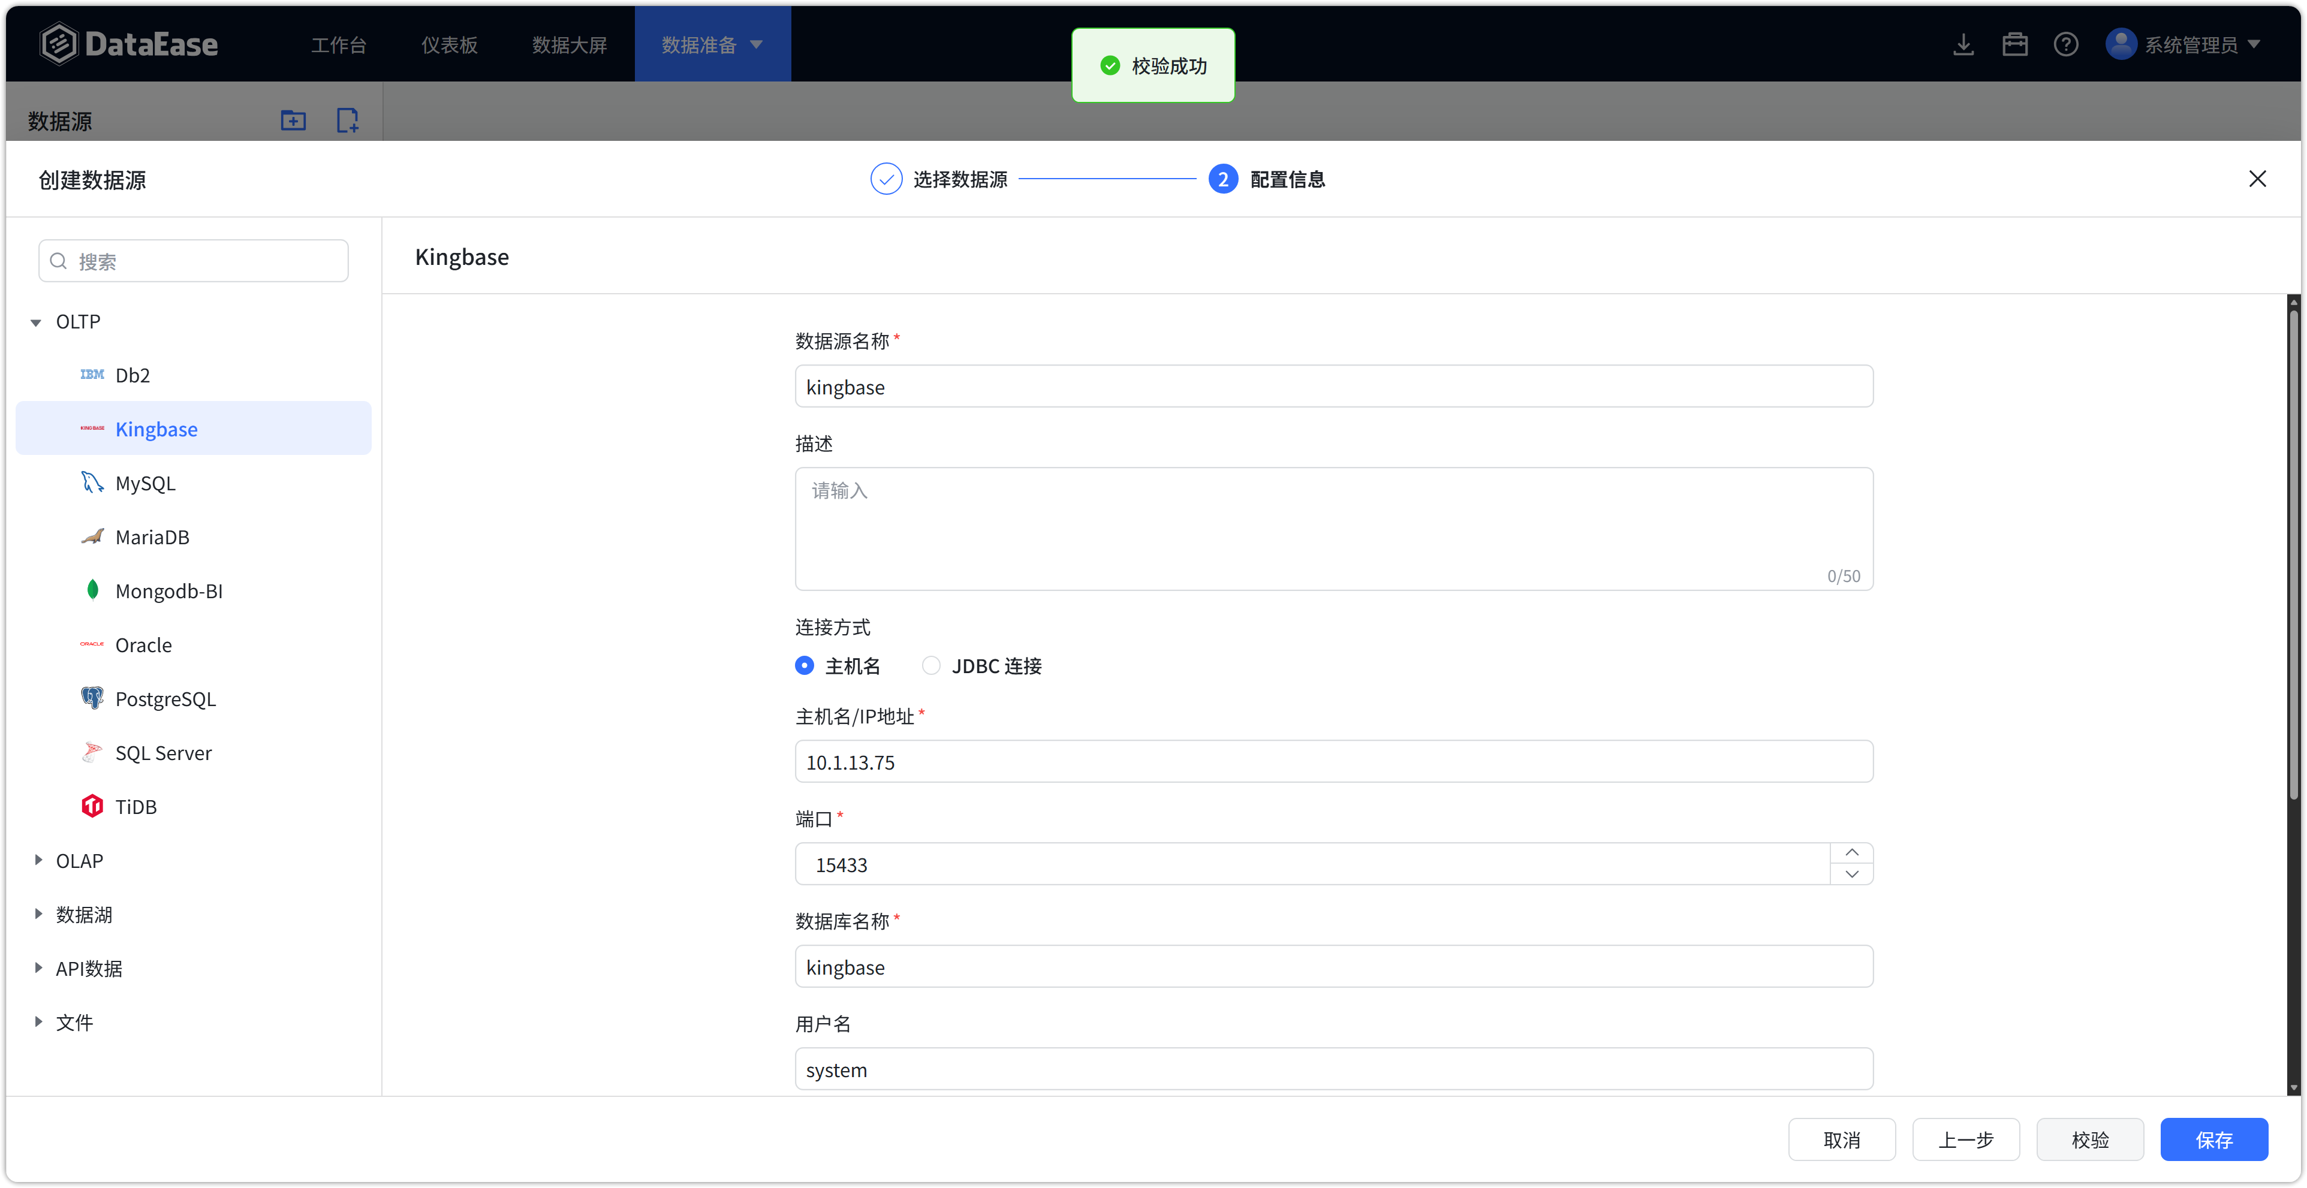
Task: Go to 仪表板 menu
Action: (x=450, y=45)
